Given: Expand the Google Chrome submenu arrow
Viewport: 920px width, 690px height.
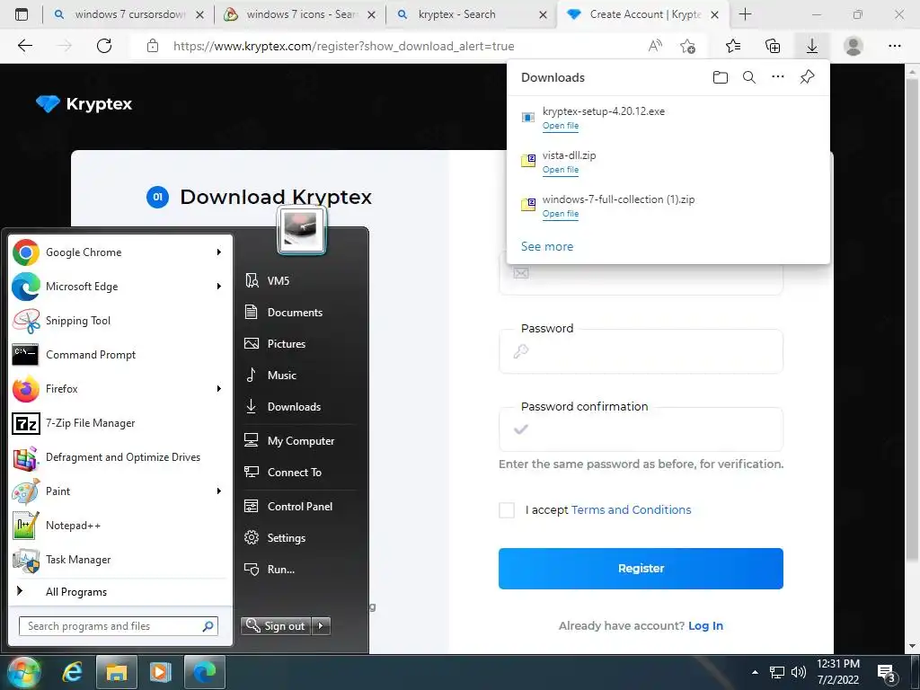Looking at the screenshot, I should point(219,252).
